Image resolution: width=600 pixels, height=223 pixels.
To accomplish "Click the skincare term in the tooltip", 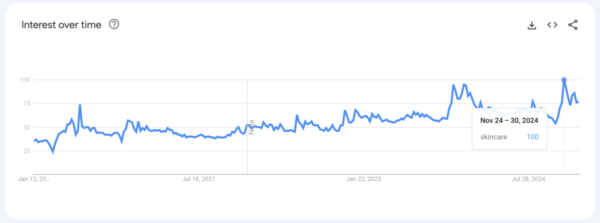I will [x=494, y=137].
